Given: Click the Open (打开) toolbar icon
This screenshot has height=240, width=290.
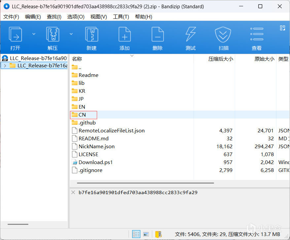Looking at the screenshot, I should (x=15, y=34).
